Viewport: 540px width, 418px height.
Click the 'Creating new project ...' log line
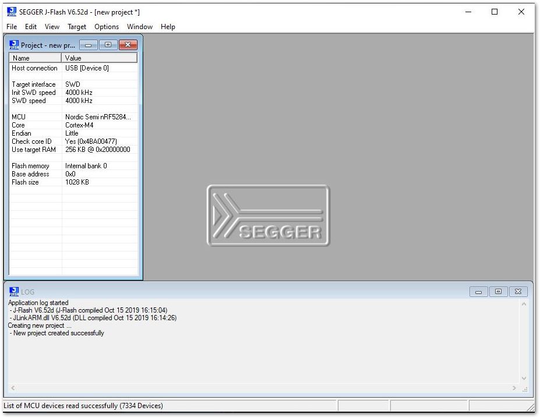40,325
